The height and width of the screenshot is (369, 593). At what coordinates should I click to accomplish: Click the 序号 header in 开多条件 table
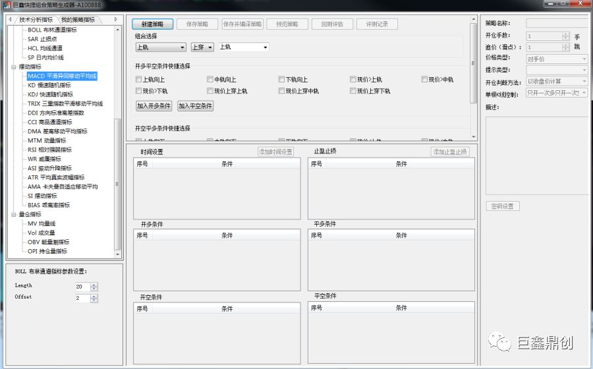pyautogui.click(x=142, y=235)
